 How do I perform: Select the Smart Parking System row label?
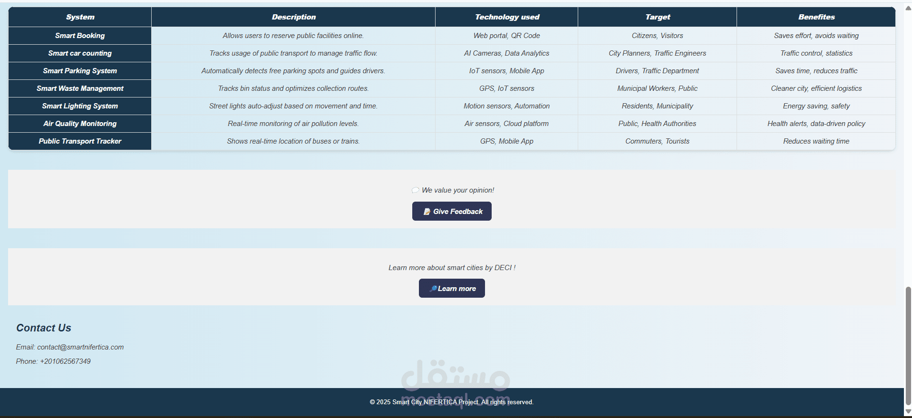tap(80, 71)
